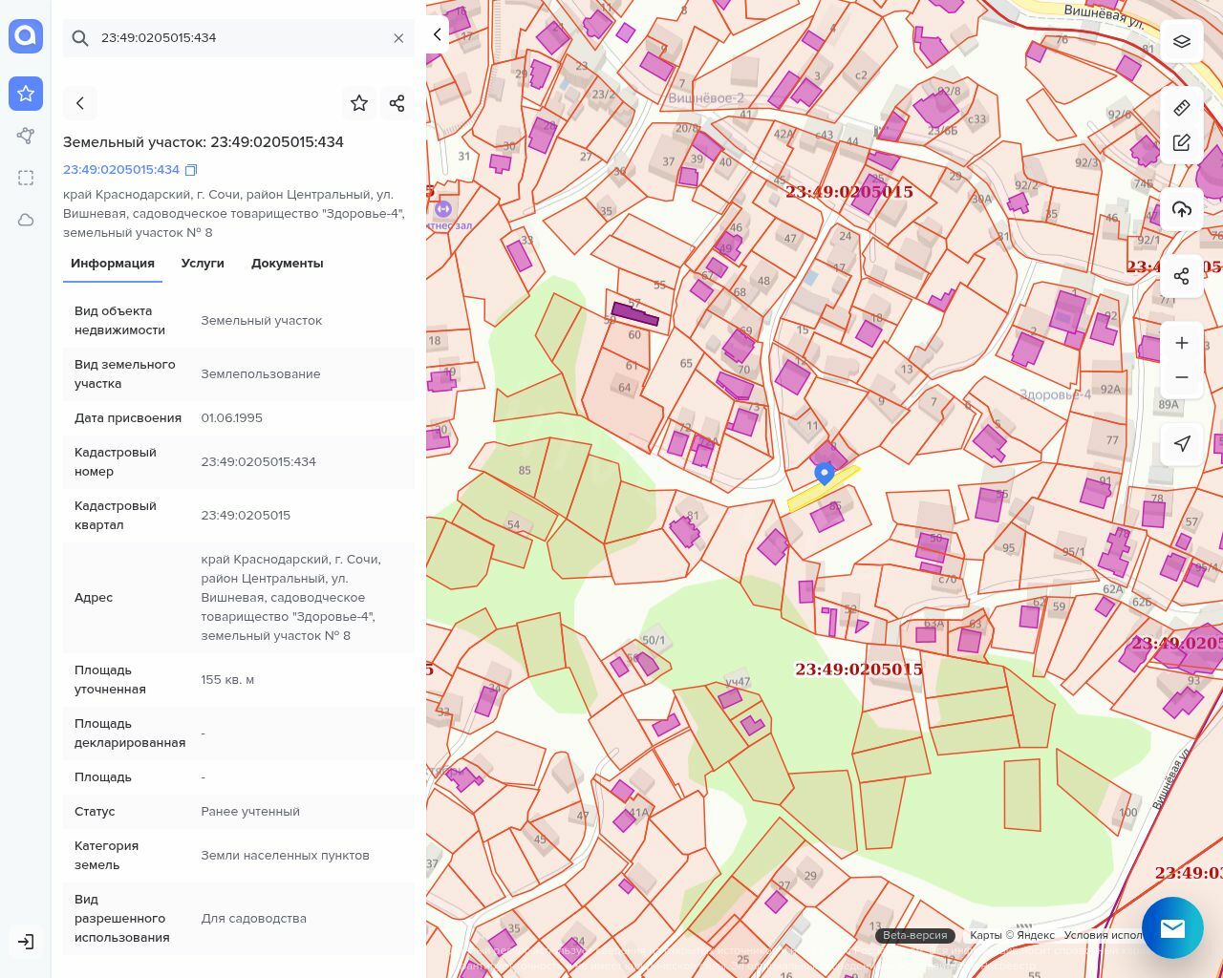
Task: Clear the search field text
Action: [x=398, y=38]
